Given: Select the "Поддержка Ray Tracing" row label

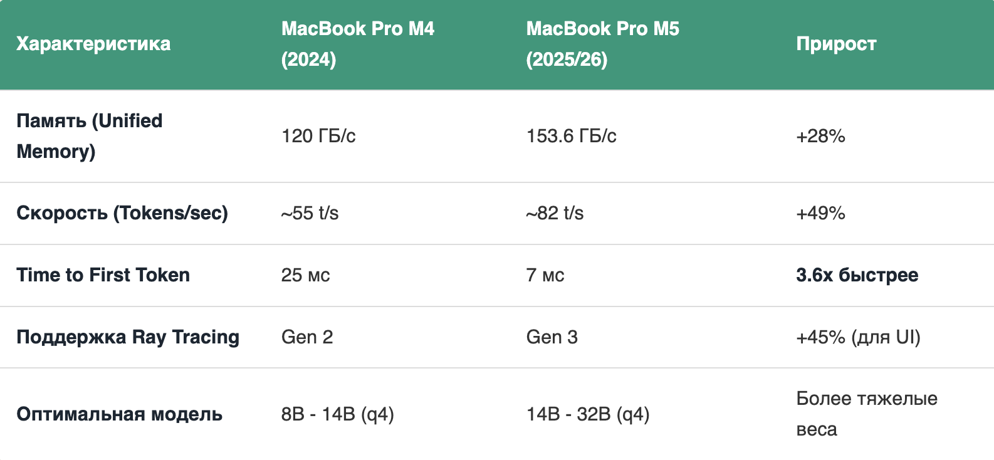Looking at the screenshot, I should (x=128, y=337).
